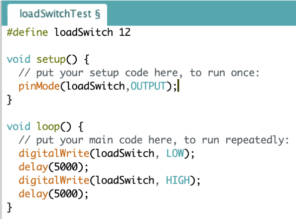Viewport: 296px width, 219px height.
Task: Click the #define keyword on the first line
Action: pyautogui.click(x=27, y=32)
